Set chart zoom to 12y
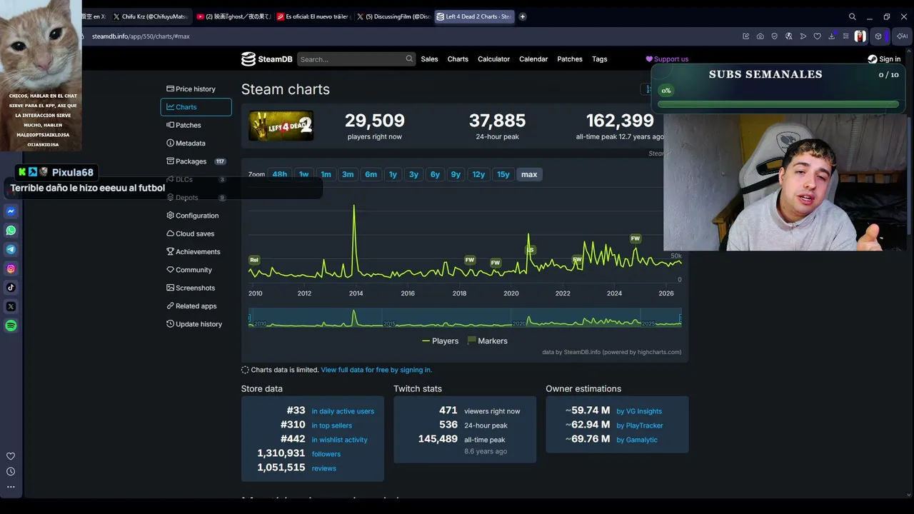This screenshot has height=514, width=914. pos(478,174)
